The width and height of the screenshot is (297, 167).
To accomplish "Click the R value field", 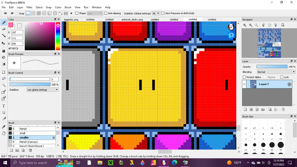I will pos(17,32).
